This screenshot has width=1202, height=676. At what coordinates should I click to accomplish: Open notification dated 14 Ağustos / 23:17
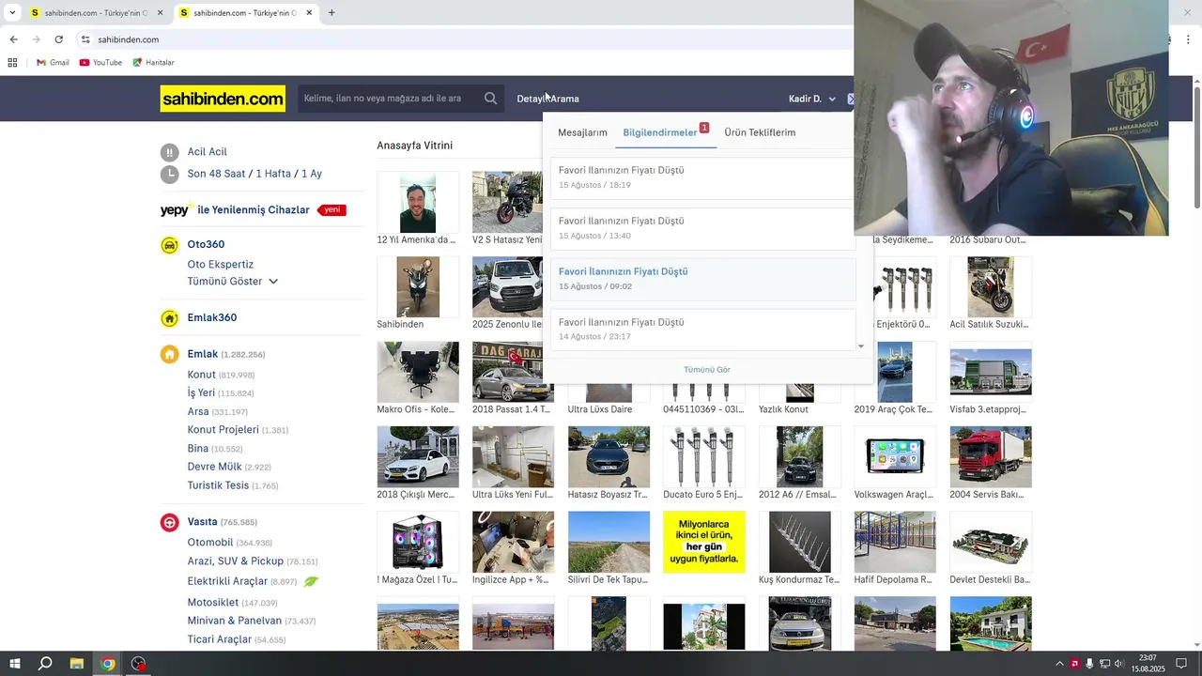pos(702,329)
